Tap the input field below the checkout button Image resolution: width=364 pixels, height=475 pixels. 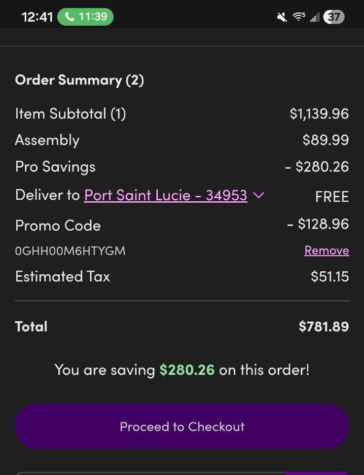148,472
